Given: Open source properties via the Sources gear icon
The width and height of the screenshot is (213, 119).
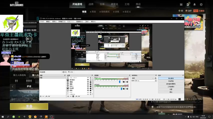Looking at the screenshot, I should tap(73, 96).
